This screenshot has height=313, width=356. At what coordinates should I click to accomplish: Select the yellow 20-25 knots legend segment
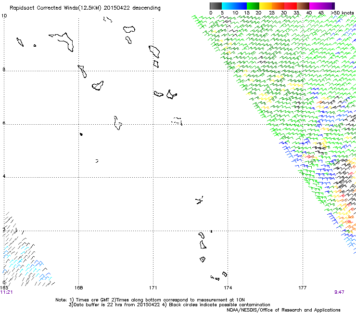pos(266,6)
